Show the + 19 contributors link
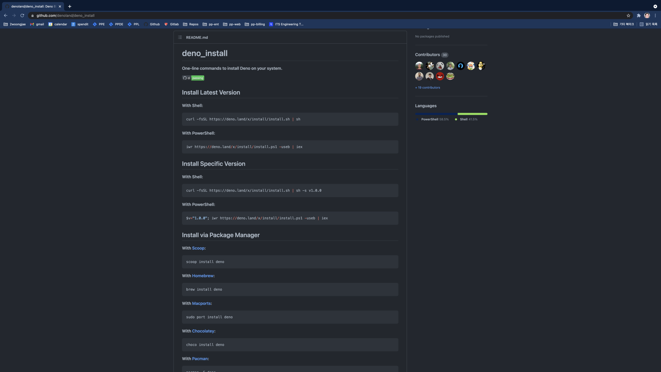Viewport: 661px width, 372px height. (x=427, y=88)
